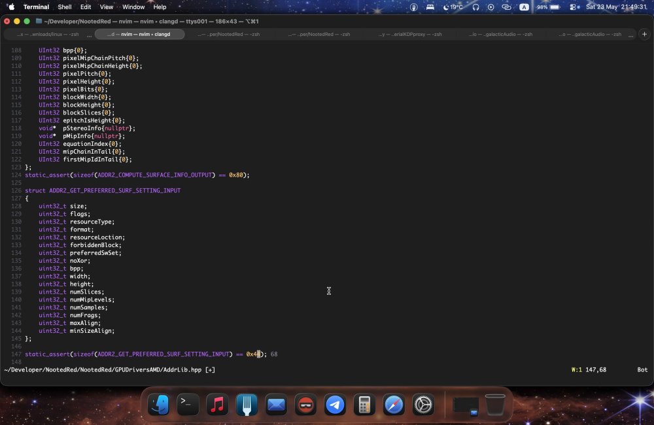654x425 pixels.
Task: Open the keyboard input source 'A' icon
Action: coord(525,7)
